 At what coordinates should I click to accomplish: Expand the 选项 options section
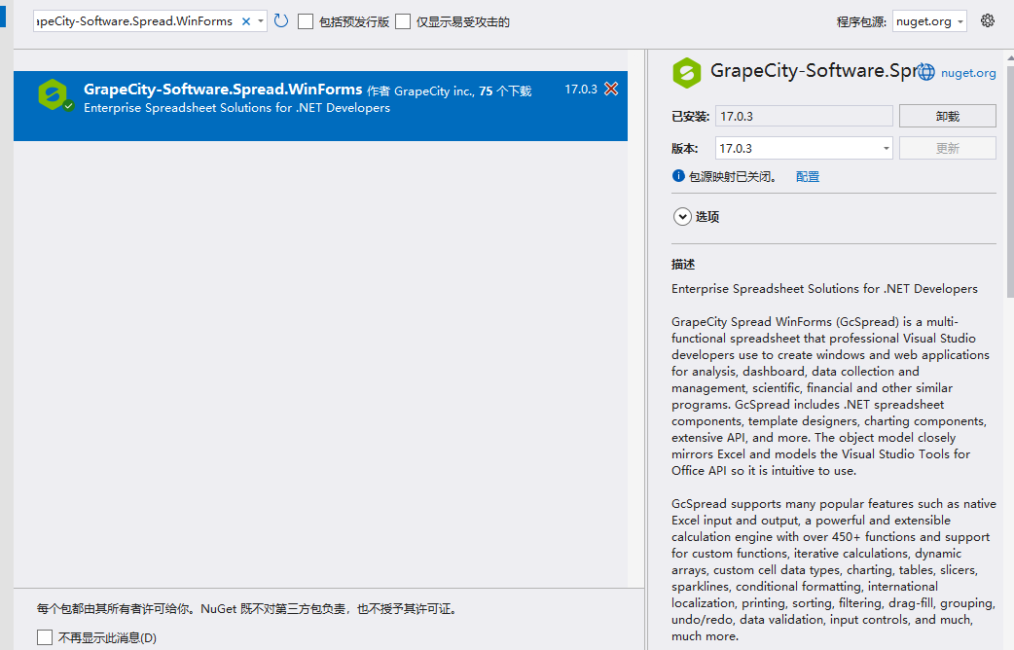tap(682, 217)
